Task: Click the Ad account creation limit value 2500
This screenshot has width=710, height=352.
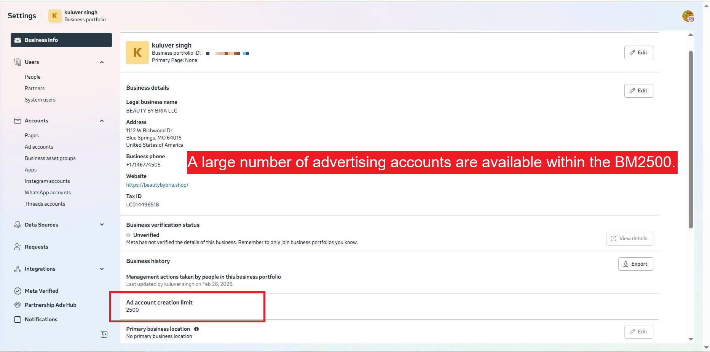Action: pyautogui.click(x=132, y=310)
